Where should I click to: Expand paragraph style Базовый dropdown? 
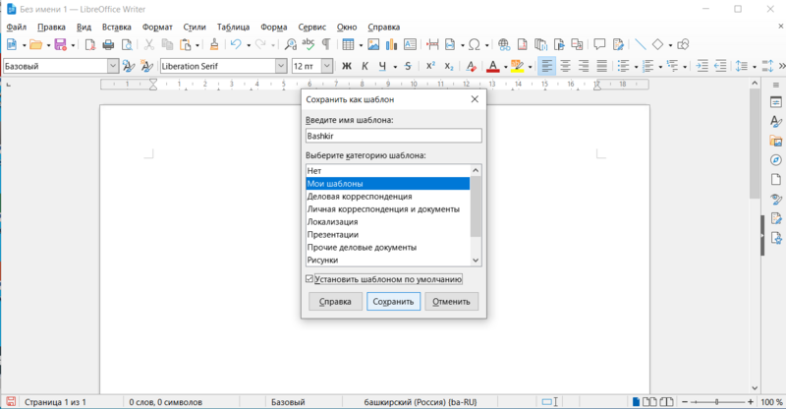113,66
